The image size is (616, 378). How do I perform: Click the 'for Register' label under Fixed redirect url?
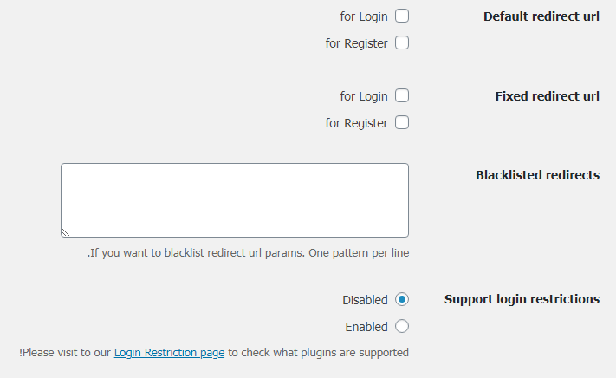pos(356,123)
